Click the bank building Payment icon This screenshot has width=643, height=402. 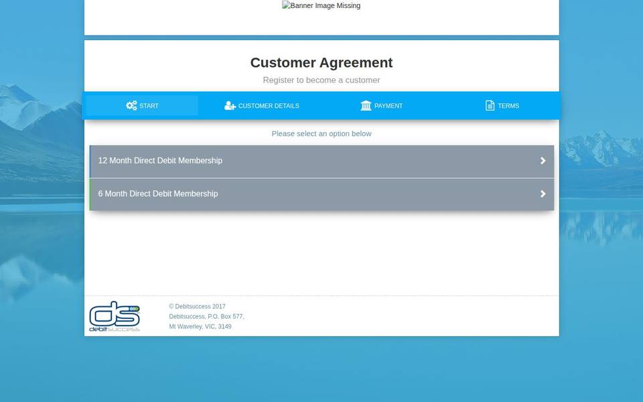366,105
